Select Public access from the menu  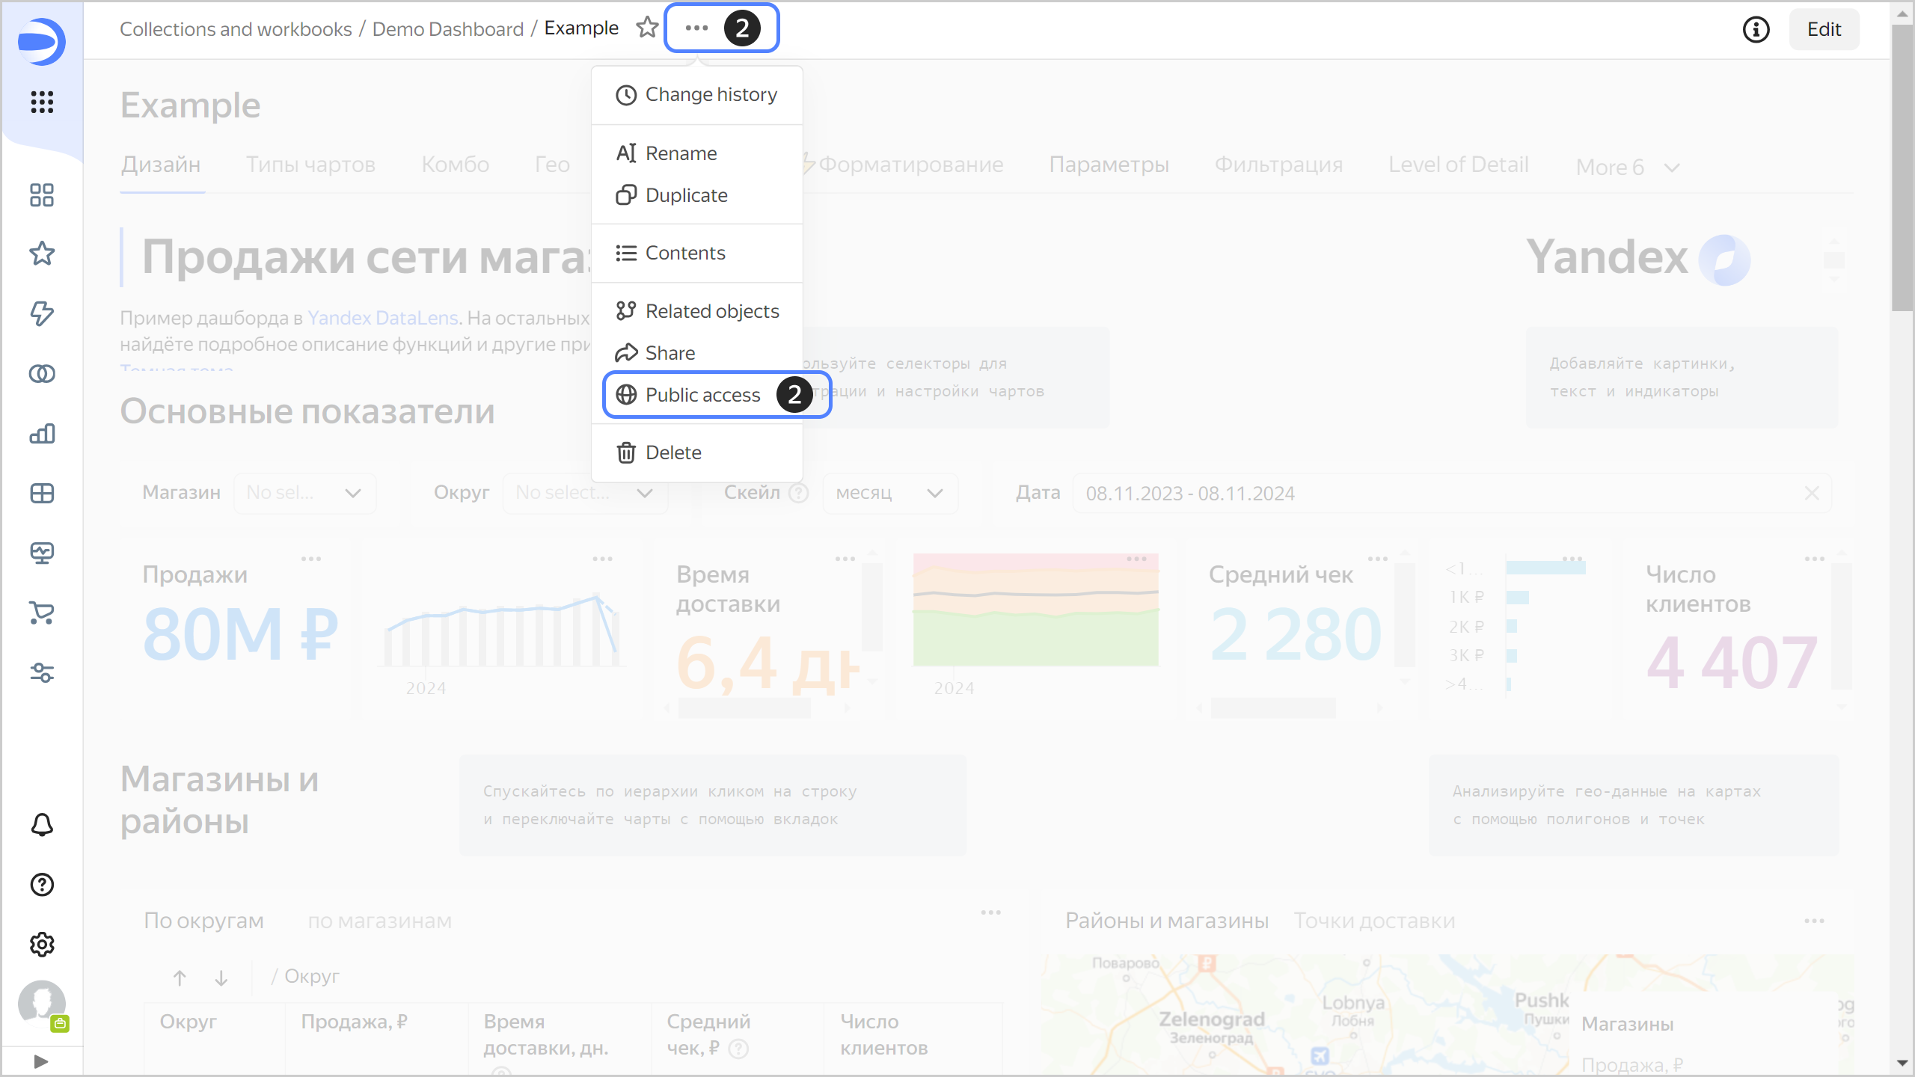click(702, 395)
